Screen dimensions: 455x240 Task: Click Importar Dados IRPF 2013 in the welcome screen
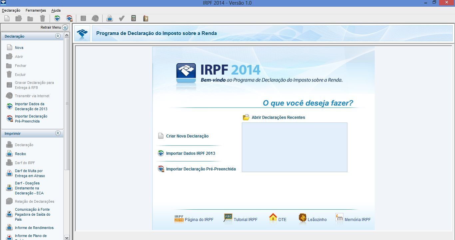pyautogui.click(x=187, y=153)
